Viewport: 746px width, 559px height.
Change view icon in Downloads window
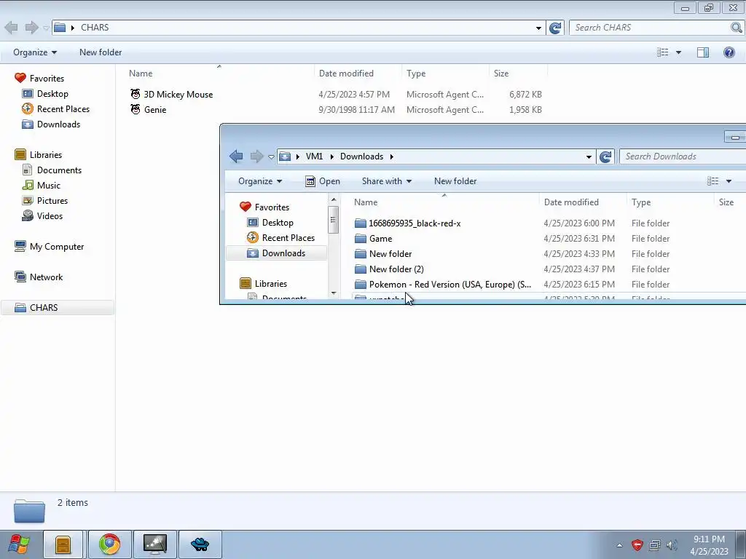pyautogui.click(x=712, y=181)
